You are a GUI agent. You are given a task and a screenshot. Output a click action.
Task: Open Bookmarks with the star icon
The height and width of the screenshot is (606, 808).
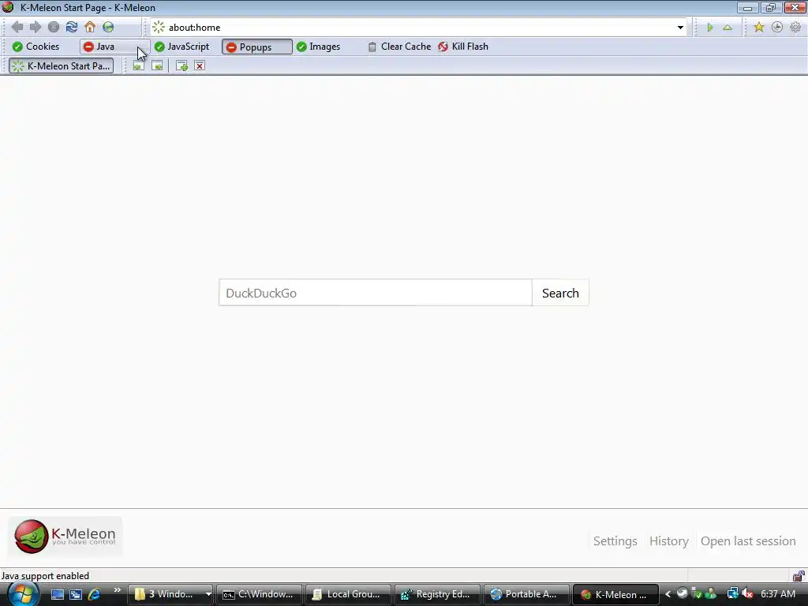click(x=758, y=28)
